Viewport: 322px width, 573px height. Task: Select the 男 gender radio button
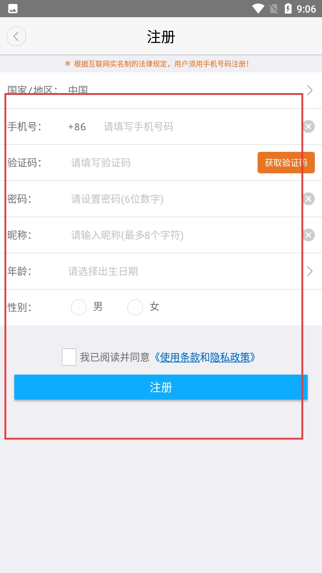point(79,307)
